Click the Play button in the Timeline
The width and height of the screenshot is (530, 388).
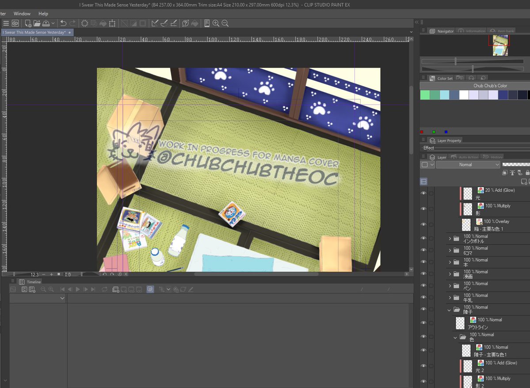point(78,289)
